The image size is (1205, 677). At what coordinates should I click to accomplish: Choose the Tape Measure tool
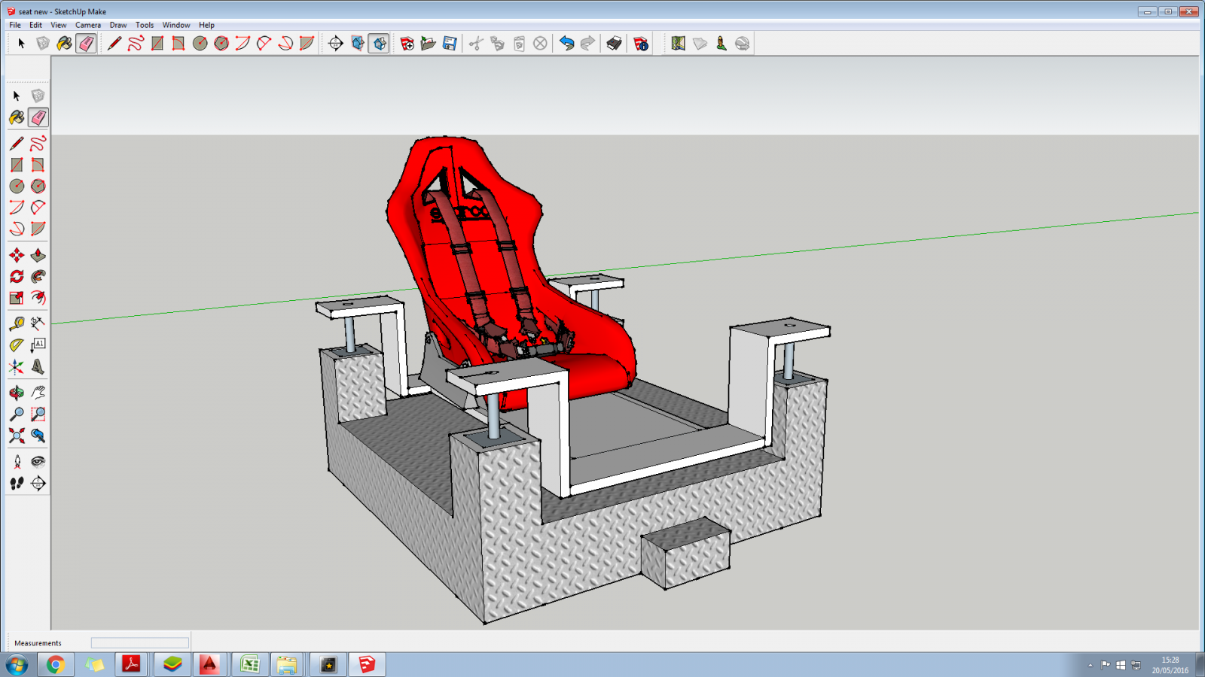[17, 323]
